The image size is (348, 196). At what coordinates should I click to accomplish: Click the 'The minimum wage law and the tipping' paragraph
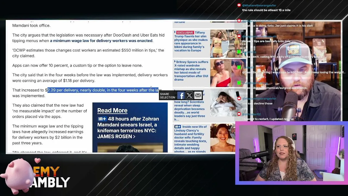click(x=48, y=135)
